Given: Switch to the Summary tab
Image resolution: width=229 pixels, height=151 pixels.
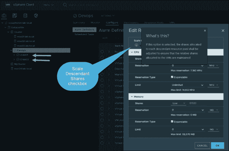Looking at the screenshot, I should (x=79, y=22).
